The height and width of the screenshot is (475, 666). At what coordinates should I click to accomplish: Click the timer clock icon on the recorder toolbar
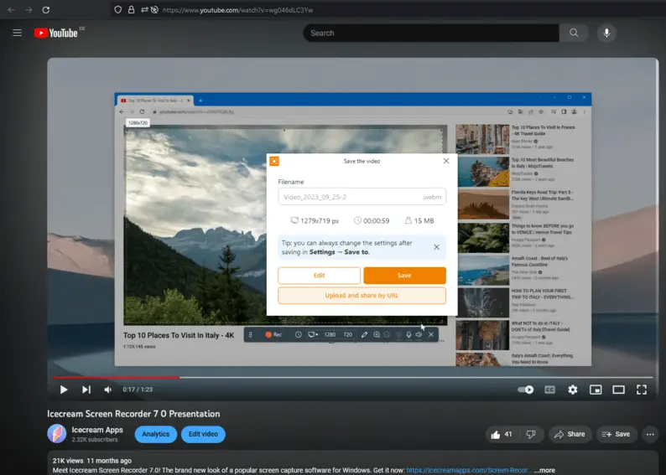(298, 334)
